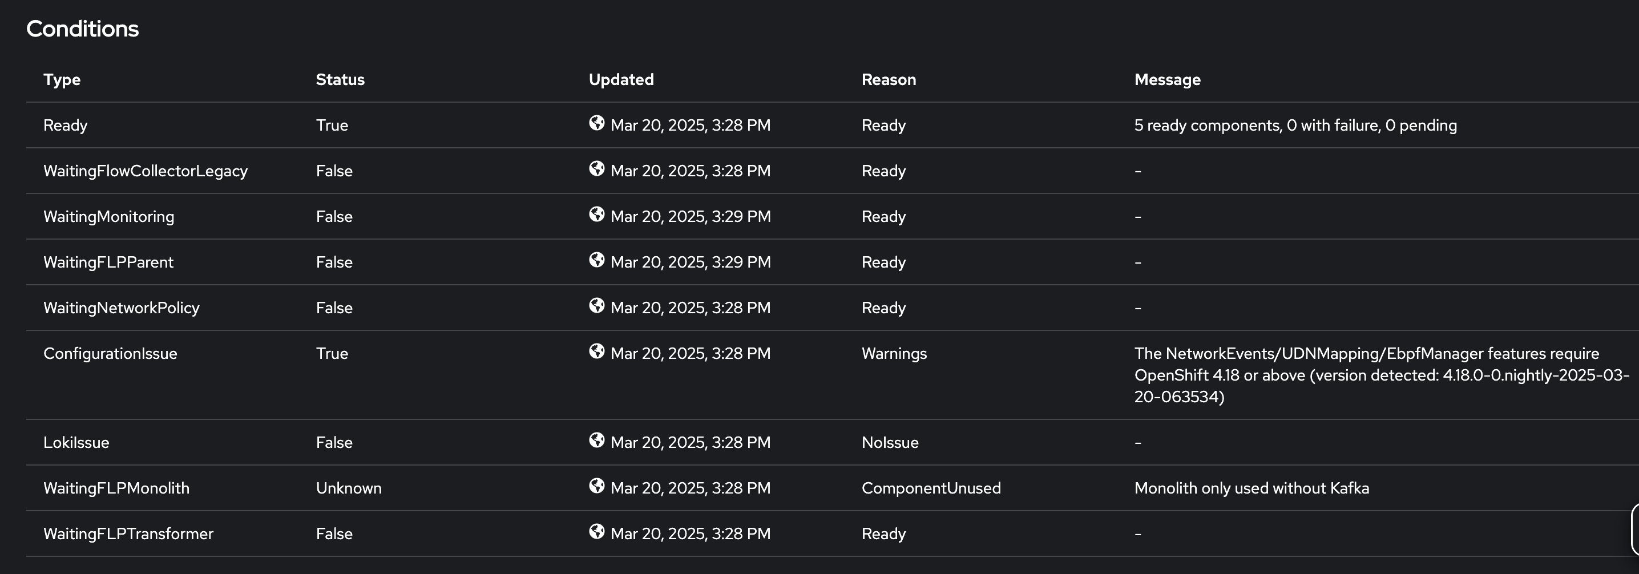This screenshot has height=574, width=1639.
Task: Click the Message column header
Action: click(1167, 79)
